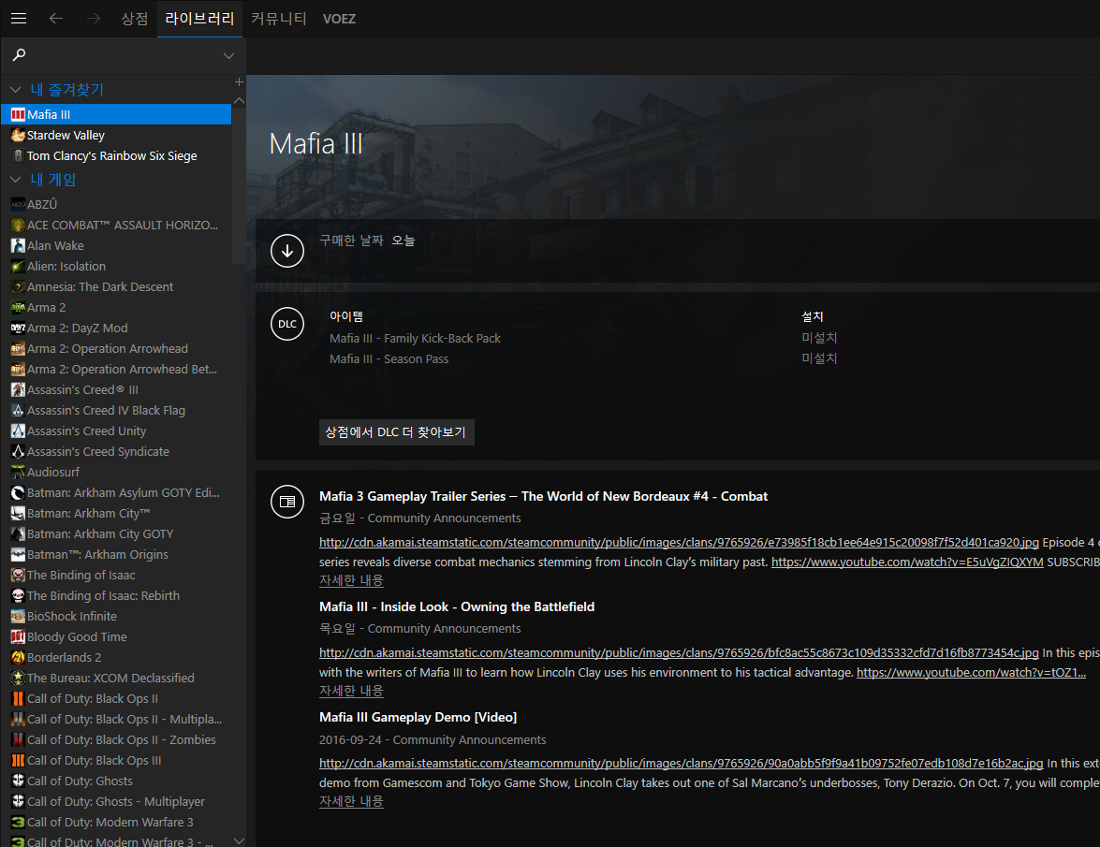The image size is (1100, 847).
Task: Click the news feed circle icon
Action: [x=286, y=502]
